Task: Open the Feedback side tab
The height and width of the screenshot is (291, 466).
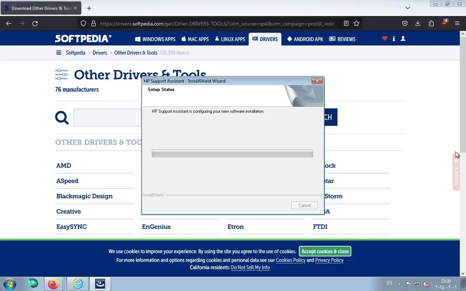Action: [456, 172]
